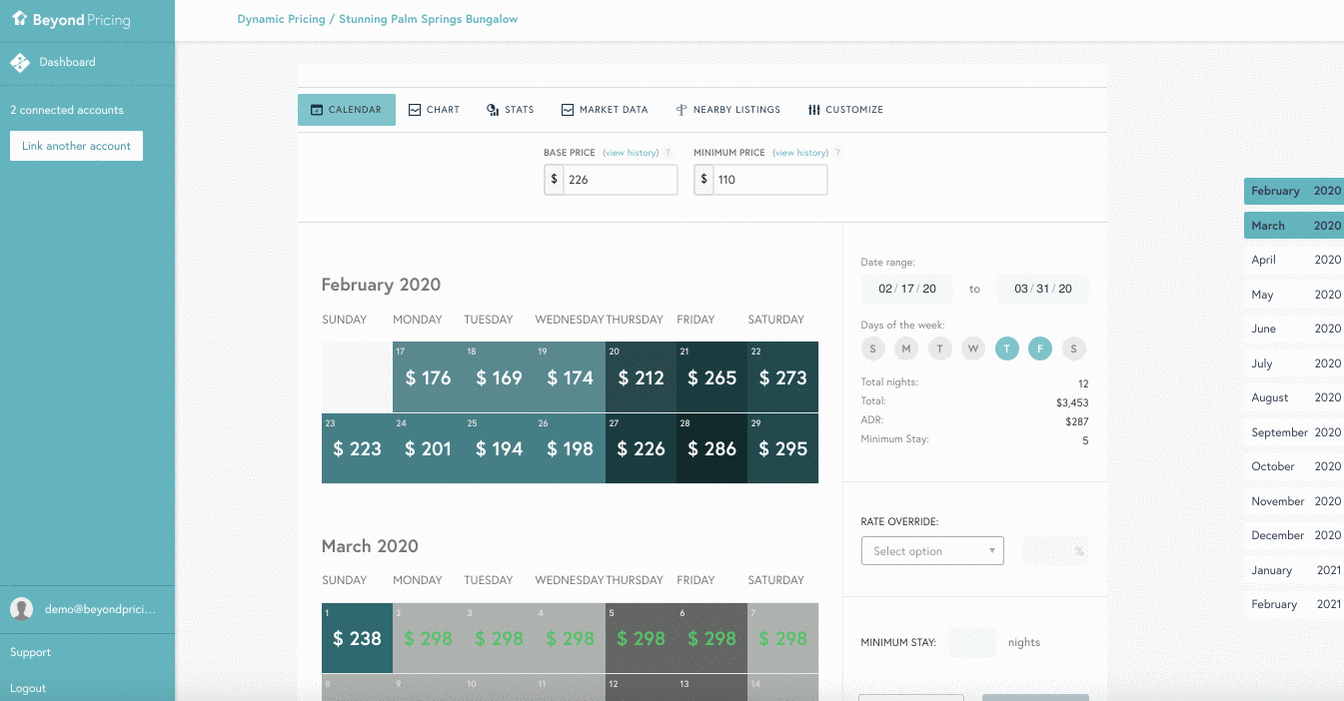The image size is (1344, 701).
Task: Open minimum price view history link
Action: tap(800, 153)
